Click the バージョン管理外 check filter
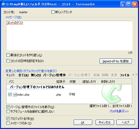Viewport: 139px width, 129px height. [55, 75]
